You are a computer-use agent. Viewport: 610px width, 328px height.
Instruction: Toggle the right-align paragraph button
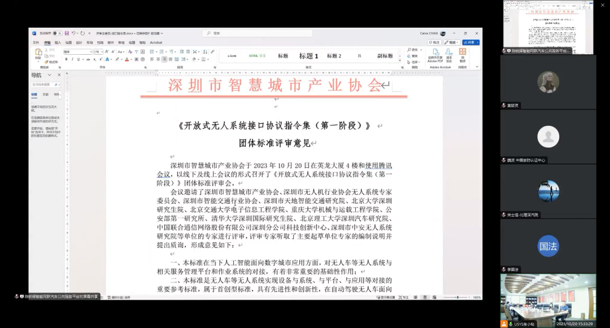[164, 59]
